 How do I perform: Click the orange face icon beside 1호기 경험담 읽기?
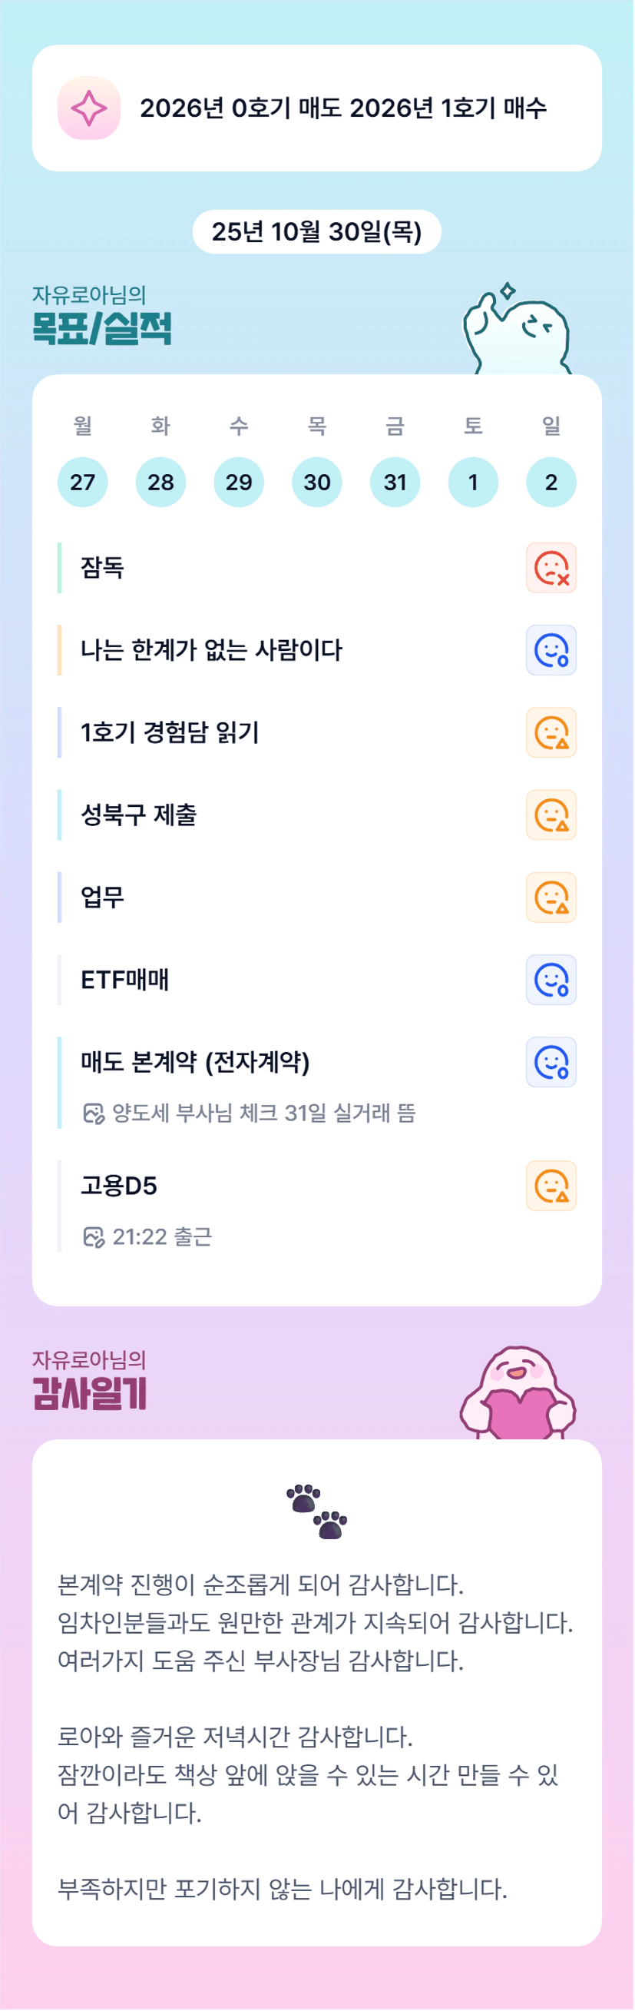551,732
